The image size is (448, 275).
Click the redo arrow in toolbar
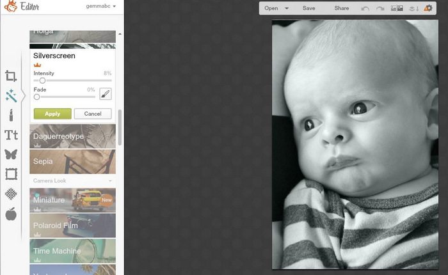point(380,8)
